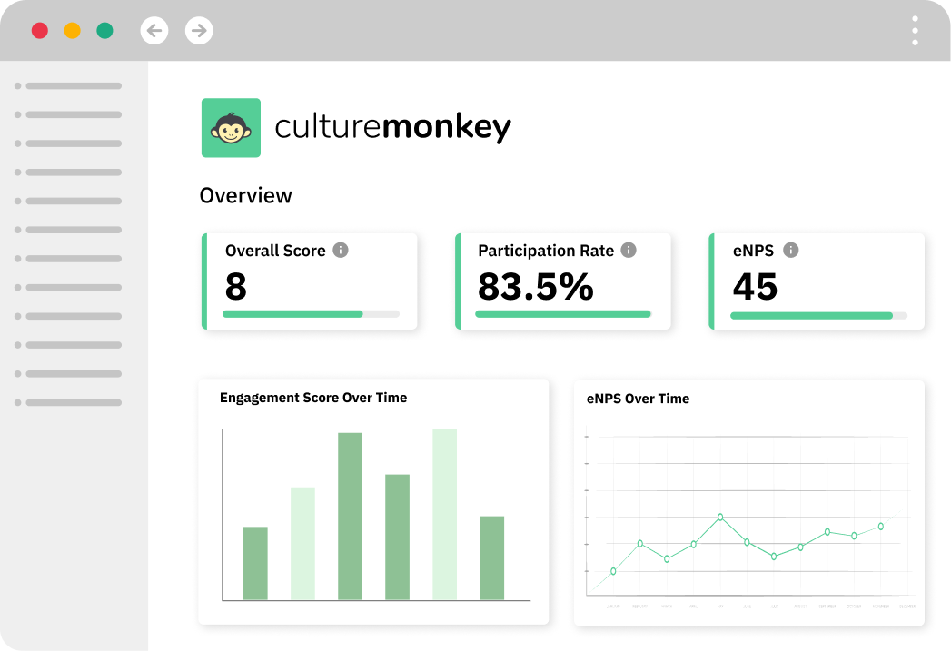Go forward with the right arrow button
The height and width of the screenshot is (651, 951).
coord(199,30)
